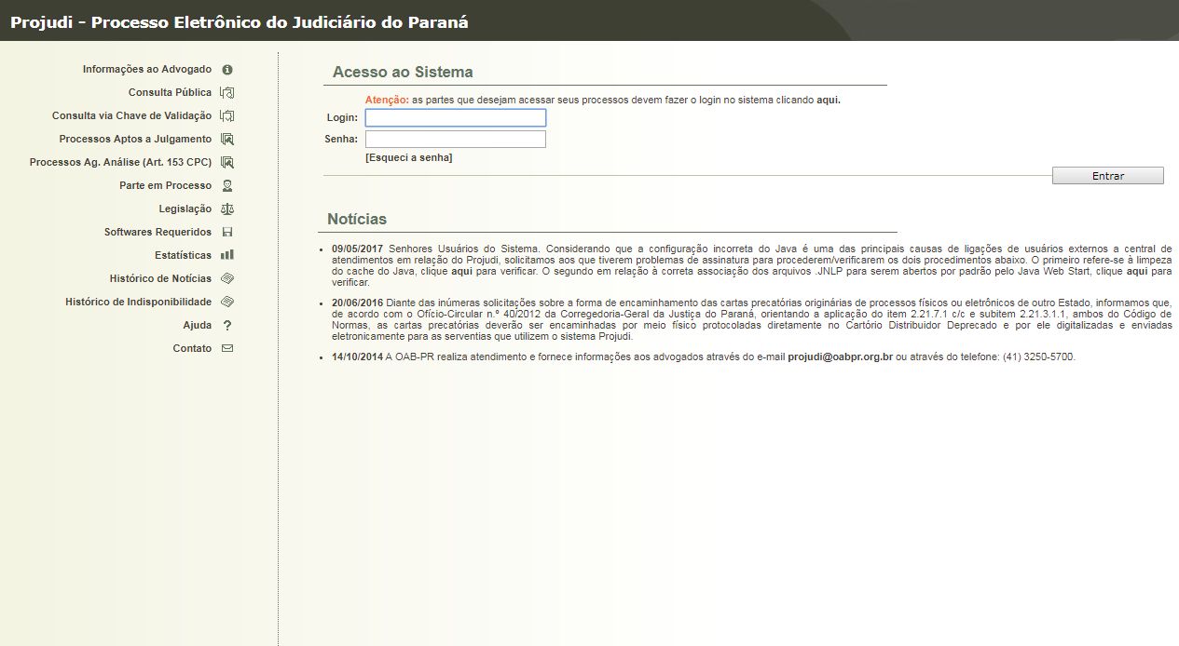1179x646 pixels.
Task: Click the 09/05/2017 news date
Action: [358, 249]
